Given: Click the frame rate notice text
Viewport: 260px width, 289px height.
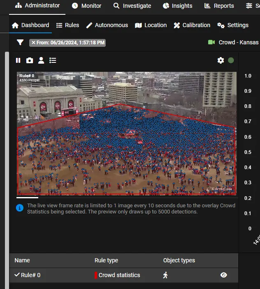Looking at the screenshot, I should (x=131, y=209).
